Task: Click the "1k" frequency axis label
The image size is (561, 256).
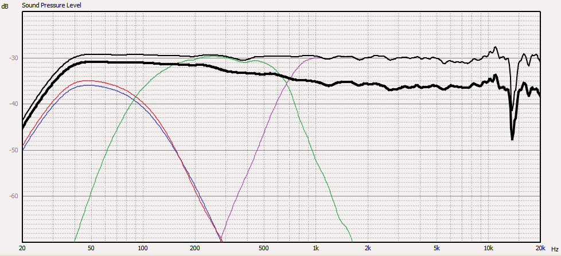Action: 315,249
